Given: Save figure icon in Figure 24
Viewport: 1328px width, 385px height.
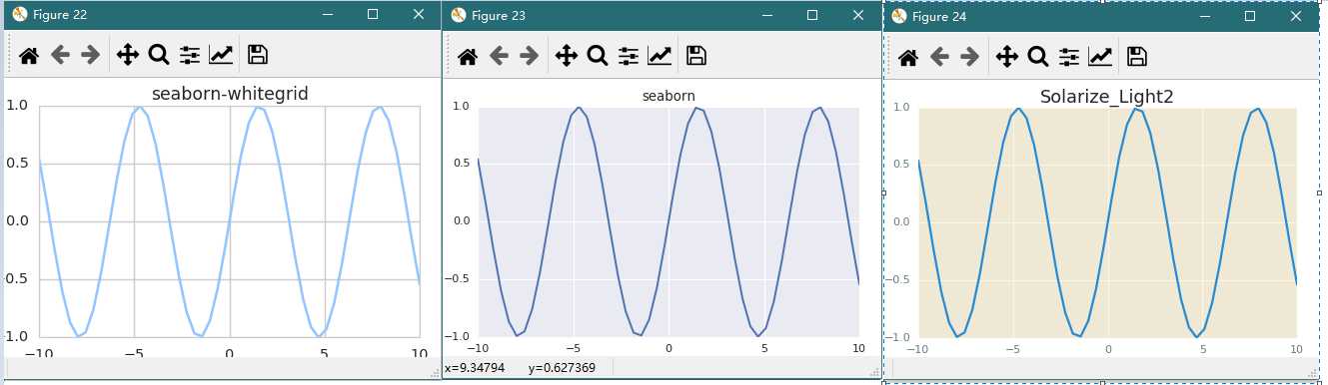Looking at the screenshot, I should click(x=1136, y=57).
